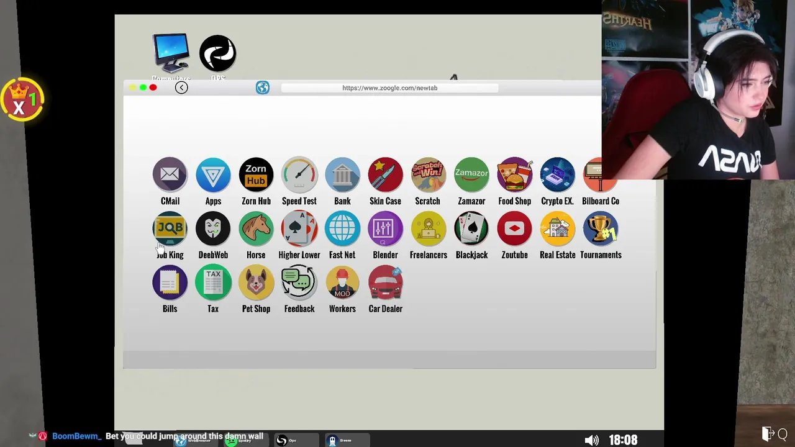
Task: Open the Computers desktop shortcut
Action: [171, 53]
